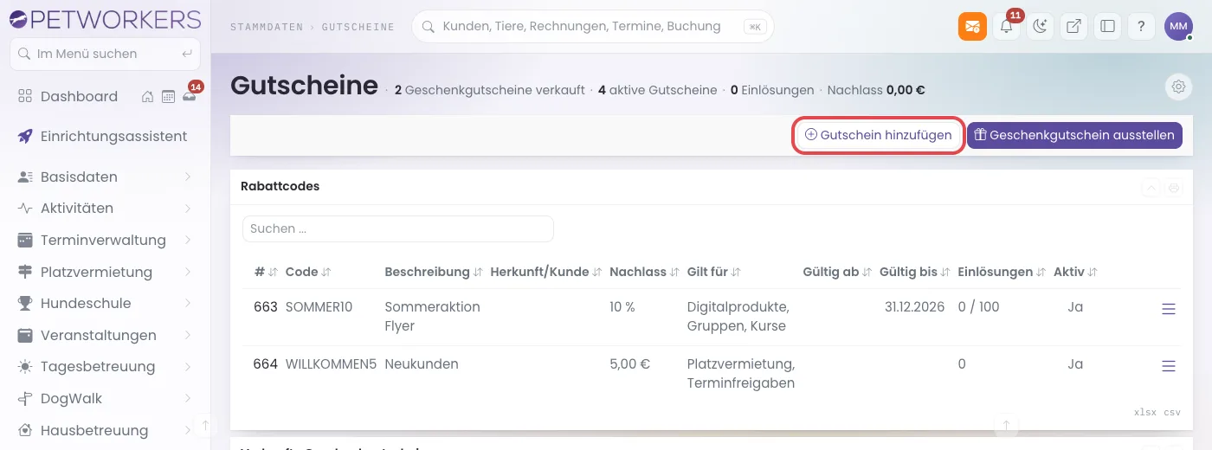Focus global search field Kunden, Tiere
Screen dimensions: 1212x450
point(592,26)
